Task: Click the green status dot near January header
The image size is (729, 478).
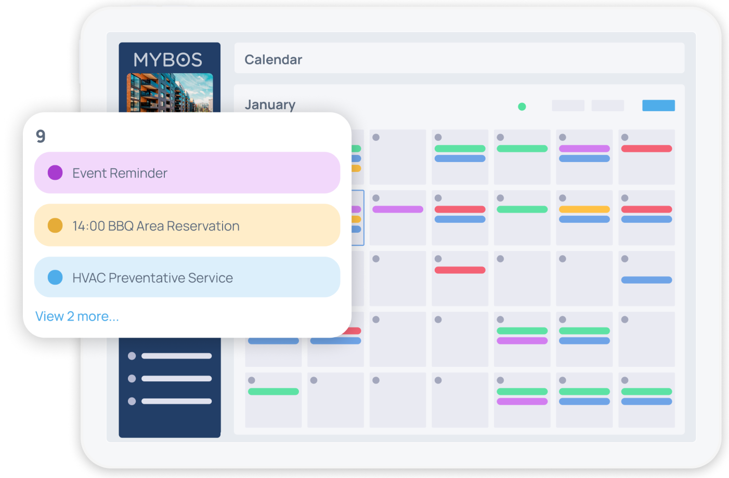Action: coord(522,106)
